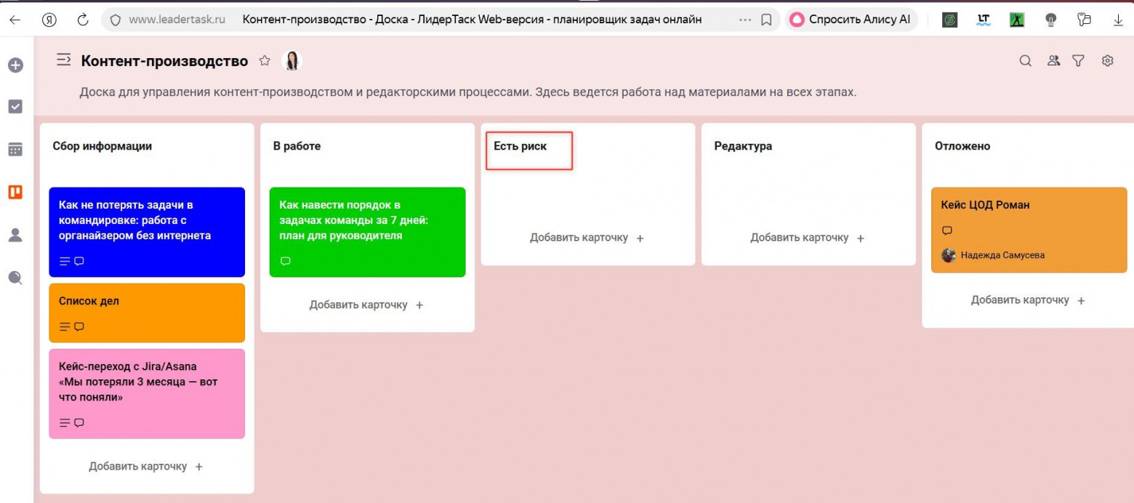
Task: Reload the page with refresh icon
Action: coord(83,20)
